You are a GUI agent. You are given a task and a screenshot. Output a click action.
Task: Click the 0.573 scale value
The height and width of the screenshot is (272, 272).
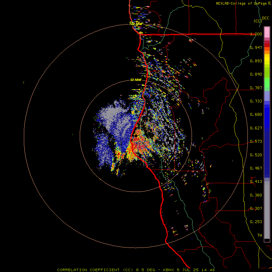[x=256, y=141]
